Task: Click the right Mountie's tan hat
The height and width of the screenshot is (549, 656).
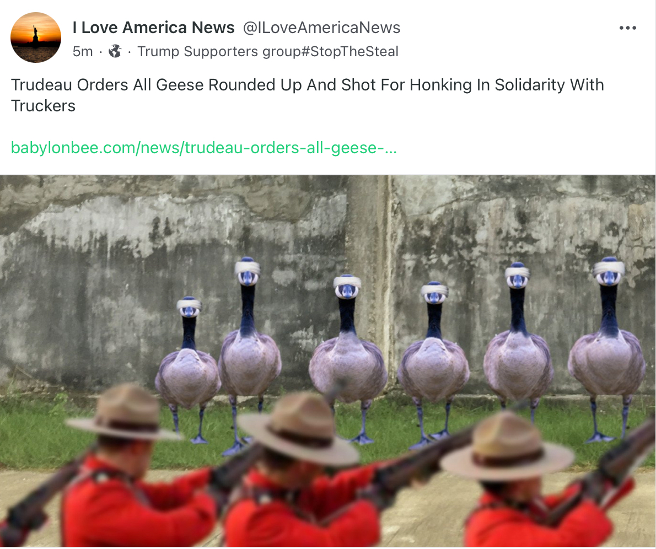Action: click(x=507, y=445)
